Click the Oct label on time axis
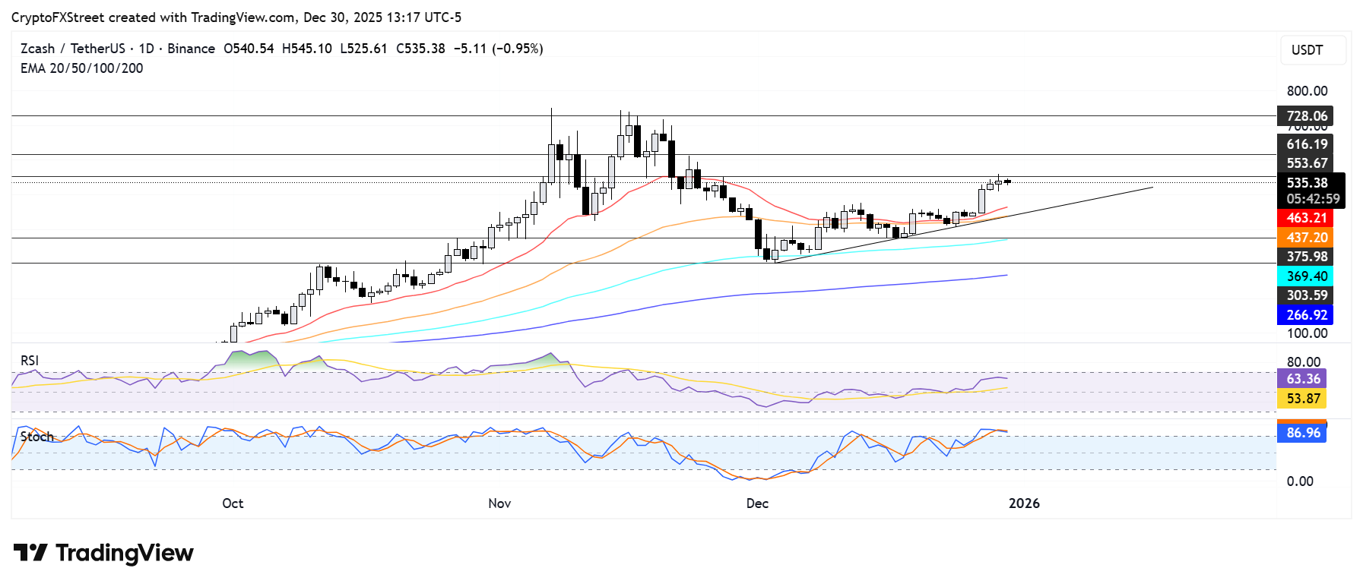This screenshot has width=1363, height=587. pyautogui.click(x=233, y=503)
